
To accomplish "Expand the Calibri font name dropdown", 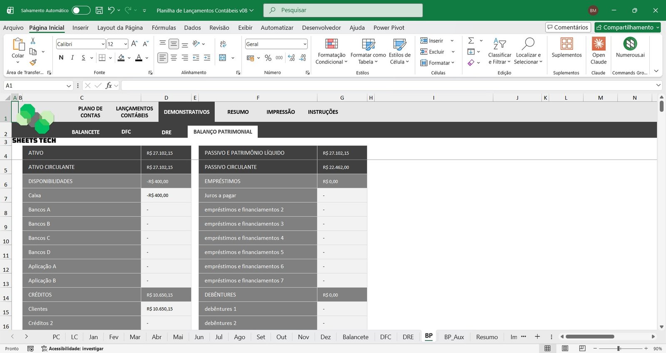I will (103, 44).
